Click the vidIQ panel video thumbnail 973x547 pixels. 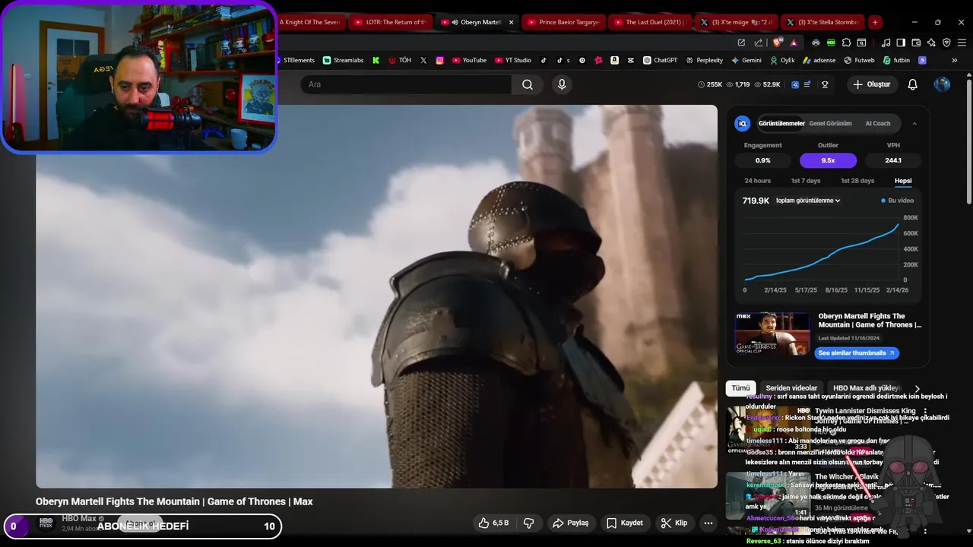[x=772, y=333]
